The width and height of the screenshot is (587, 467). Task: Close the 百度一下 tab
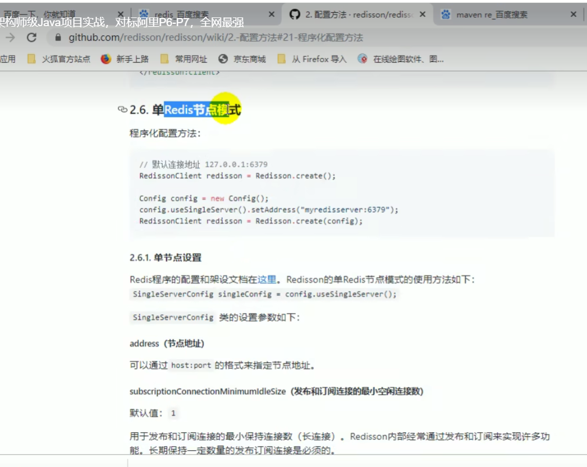[x=120, y=15]
